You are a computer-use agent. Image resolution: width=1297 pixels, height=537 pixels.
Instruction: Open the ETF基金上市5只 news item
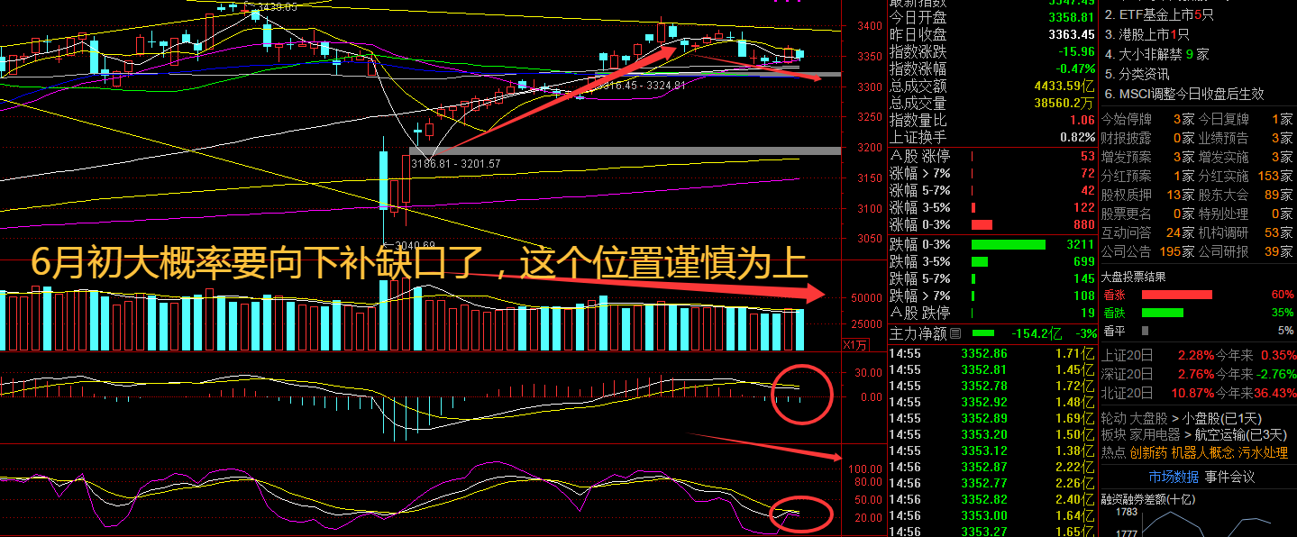[x=1165, y=14]
